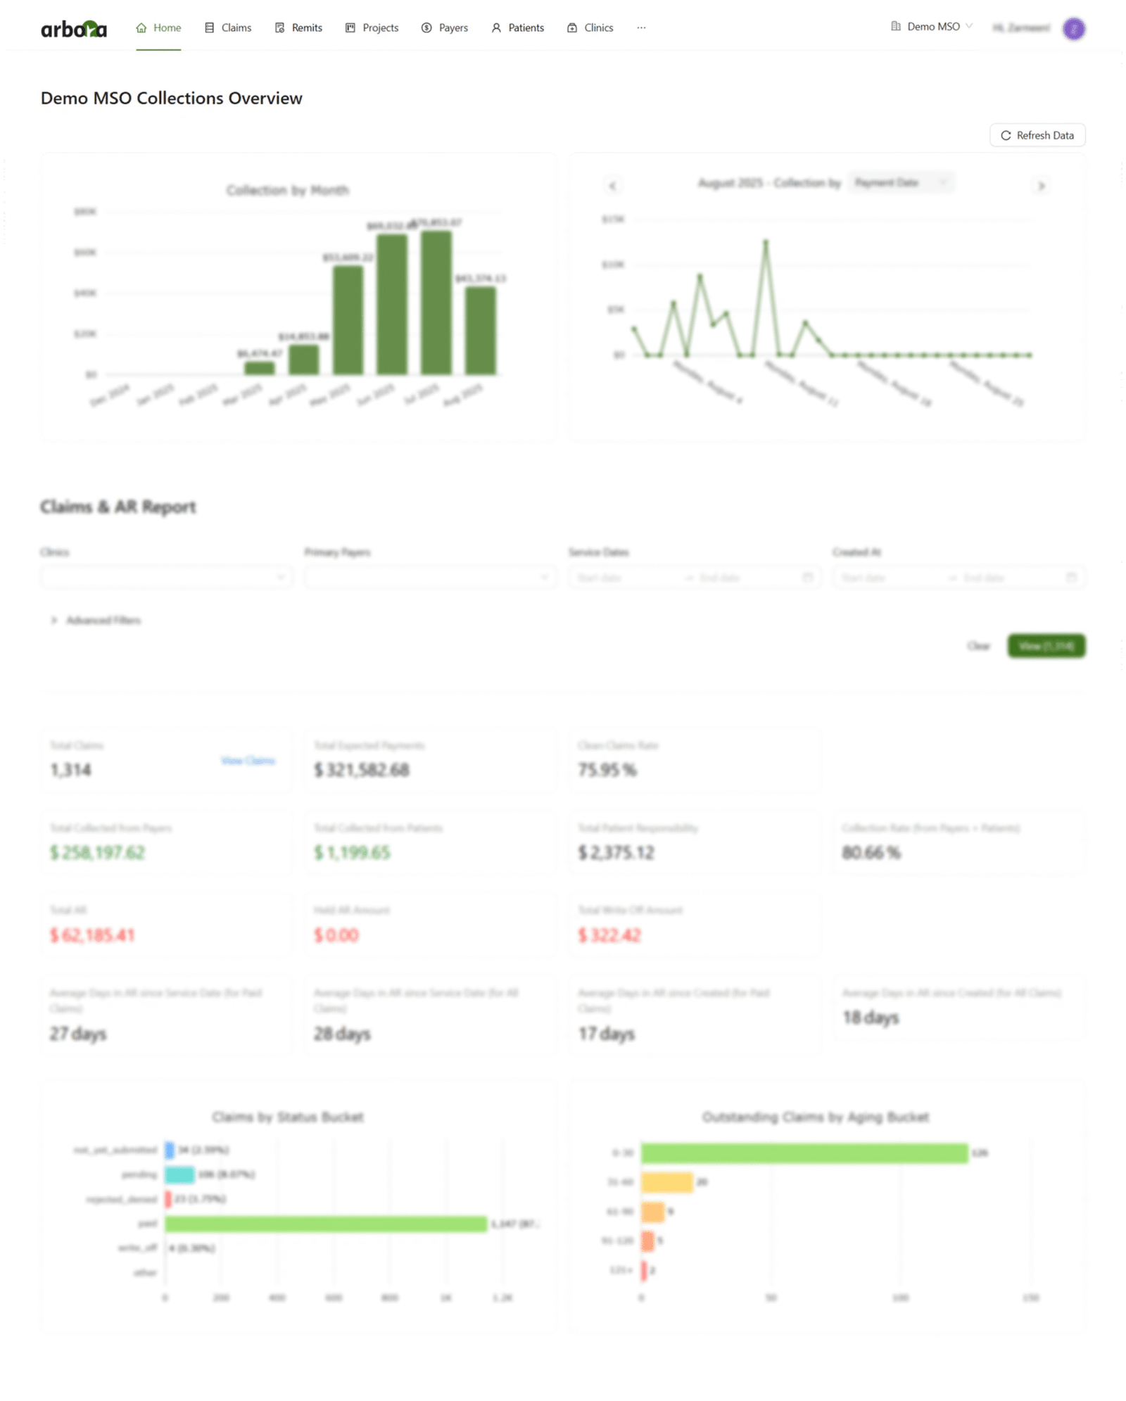This screenshot has width=1126, height=1401.
Task: Click the Home house icon
Action: 141,28
